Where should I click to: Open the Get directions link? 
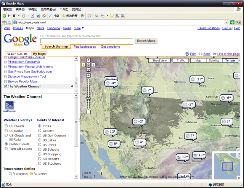pyautogui.click(x=110, y=47)
